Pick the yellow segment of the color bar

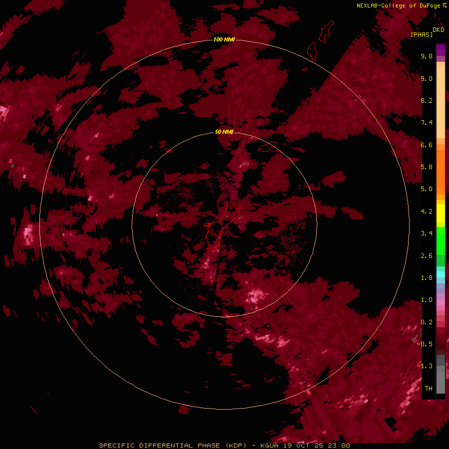point(441,214)
